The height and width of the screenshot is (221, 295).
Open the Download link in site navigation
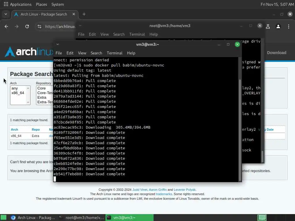tap(277, 53)
